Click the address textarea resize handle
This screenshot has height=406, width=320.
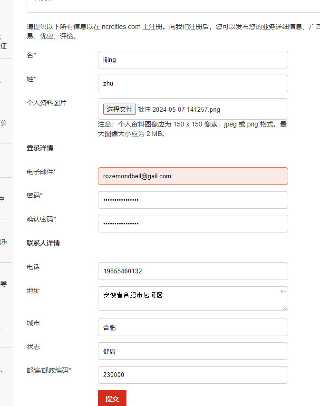click(285, 308)
